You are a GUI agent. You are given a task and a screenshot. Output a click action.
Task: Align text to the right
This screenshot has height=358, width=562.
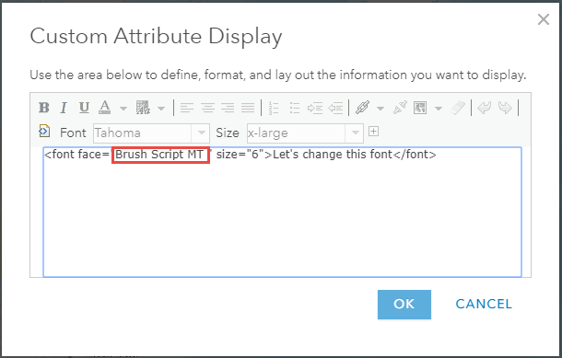228,108
